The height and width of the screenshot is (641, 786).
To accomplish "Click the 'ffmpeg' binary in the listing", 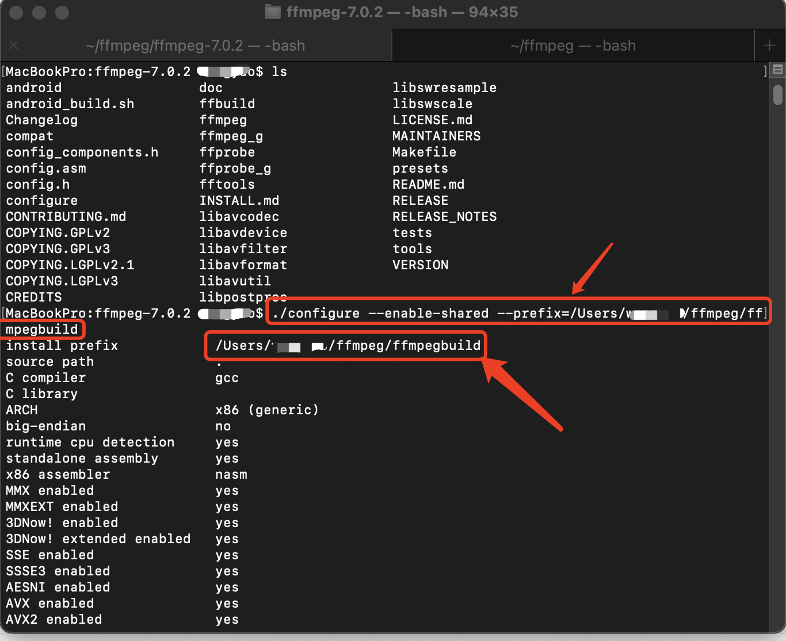I will tap(223, 120).
